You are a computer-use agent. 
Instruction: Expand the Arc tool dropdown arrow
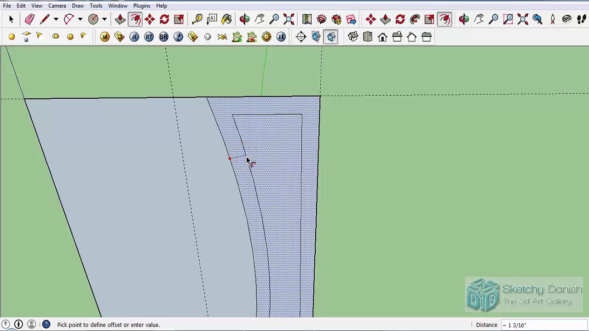(80, 19)
